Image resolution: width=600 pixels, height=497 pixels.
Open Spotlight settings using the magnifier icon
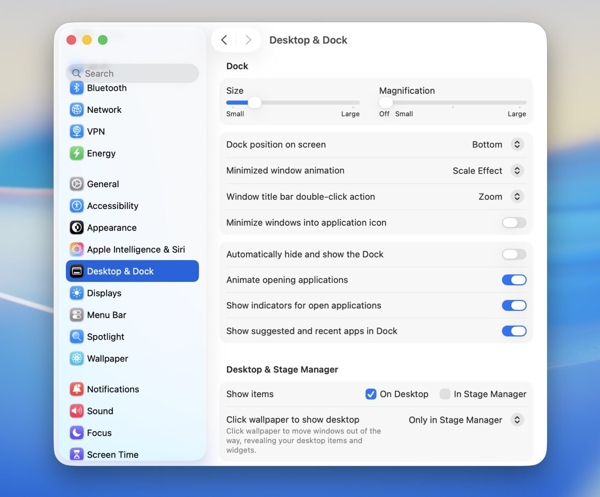coord(77,336)
